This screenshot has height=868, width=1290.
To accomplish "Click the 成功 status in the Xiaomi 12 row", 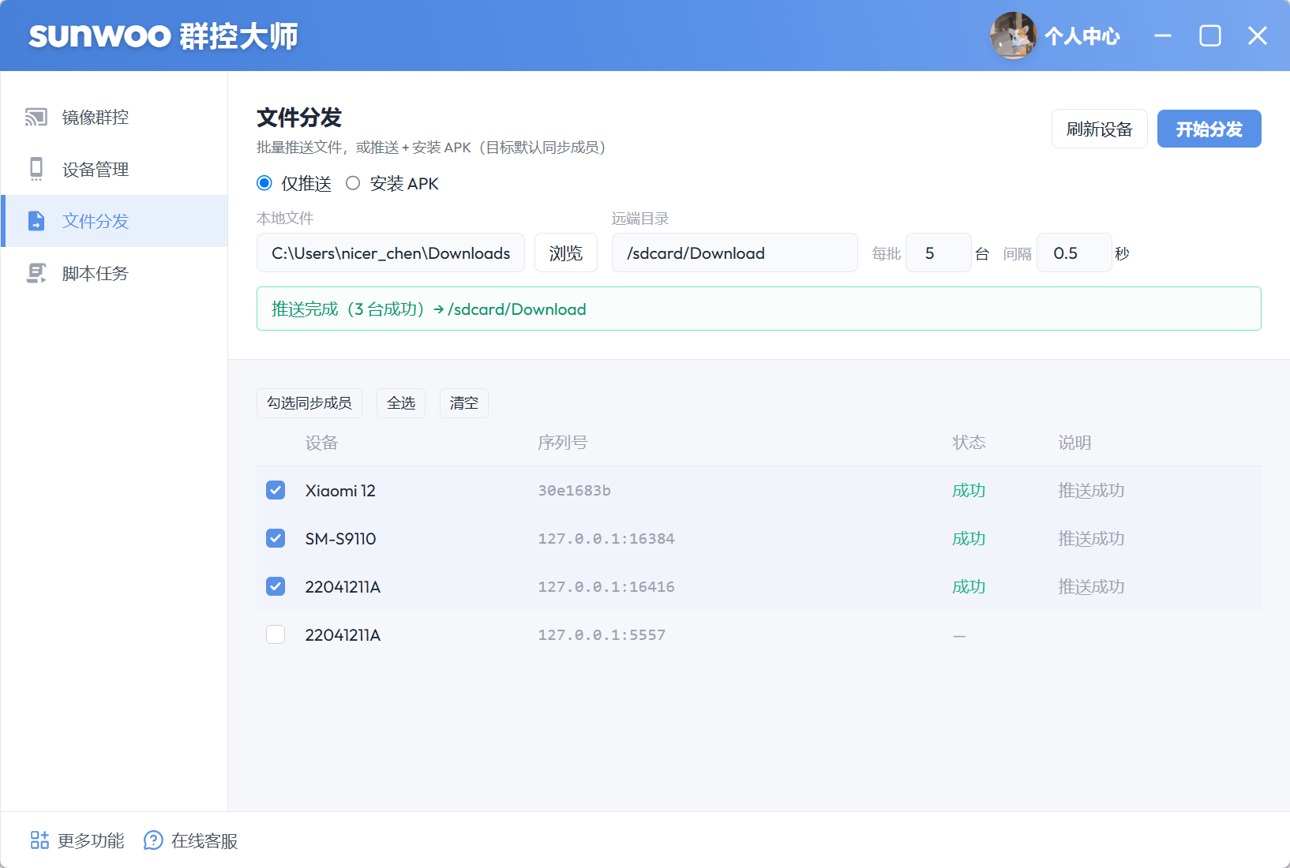I will [x=969, y=490].
